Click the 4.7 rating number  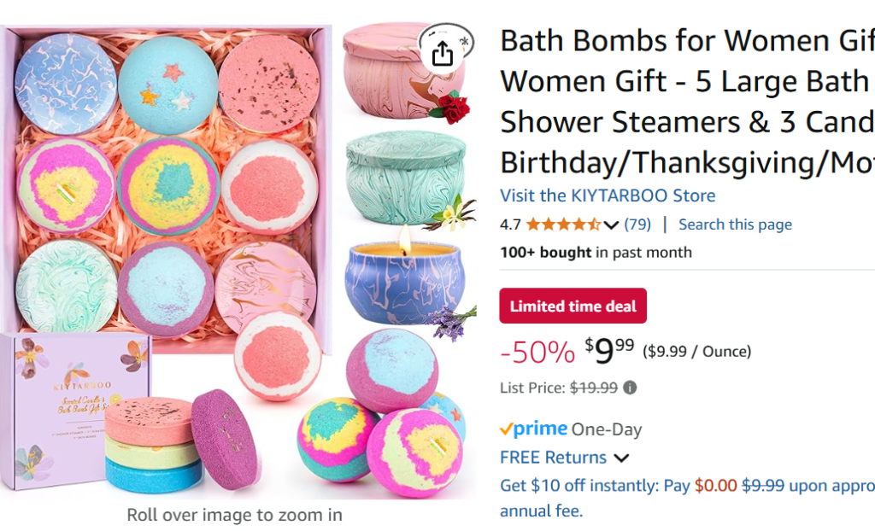510,225
